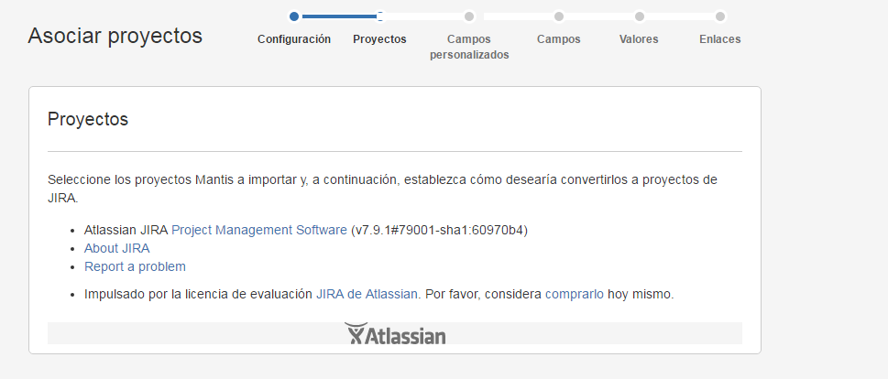Open the About JIRA link
Viewport: 888px width, 379px height.
[x=116, y=248]
